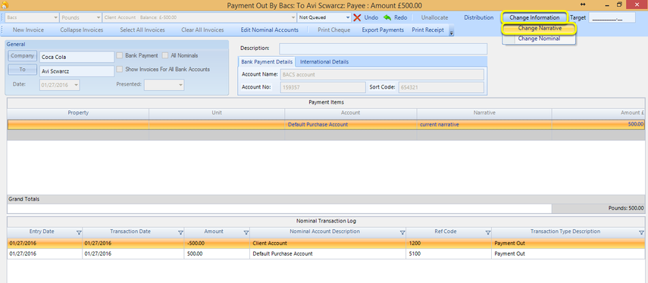Click the Distribution toolbar button
The height and width of the screenshot is (283, 648).
coord(478,17)
